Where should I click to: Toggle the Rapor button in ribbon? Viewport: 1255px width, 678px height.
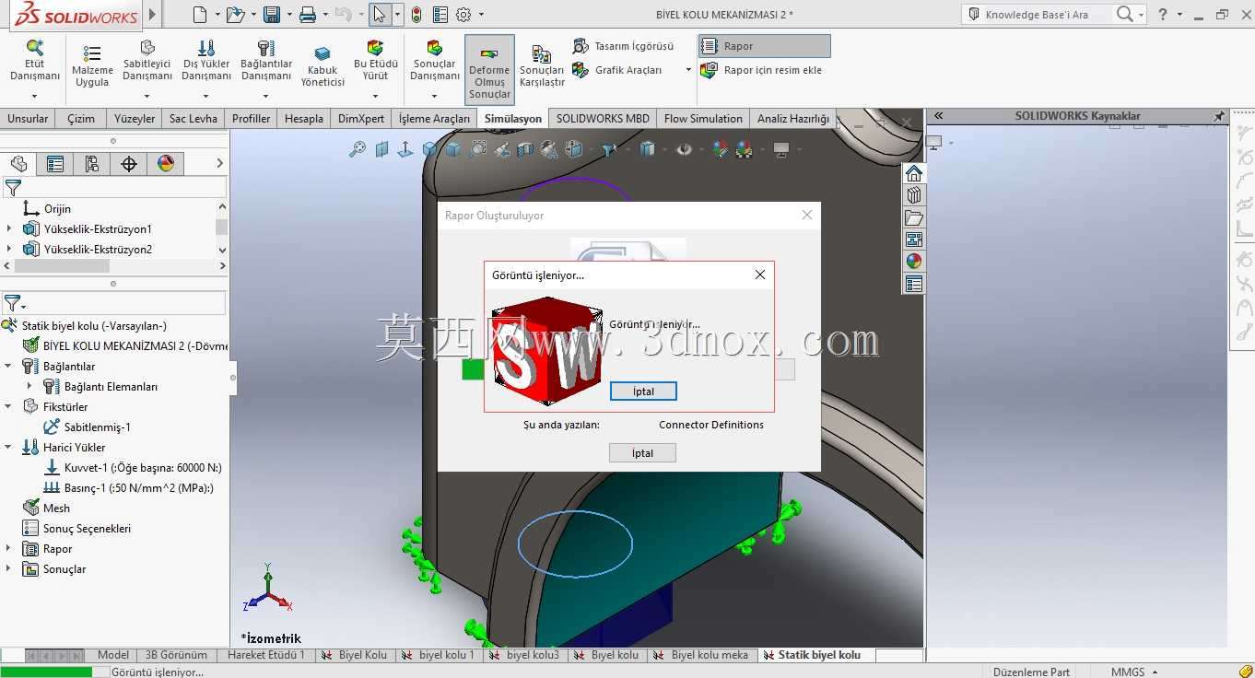765,46
